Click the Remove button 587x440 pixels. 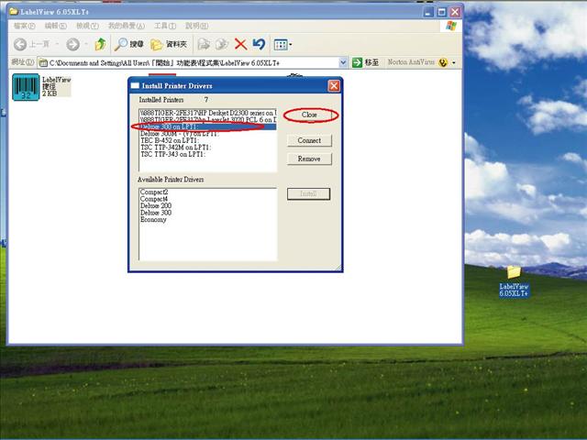coord(309,159)
